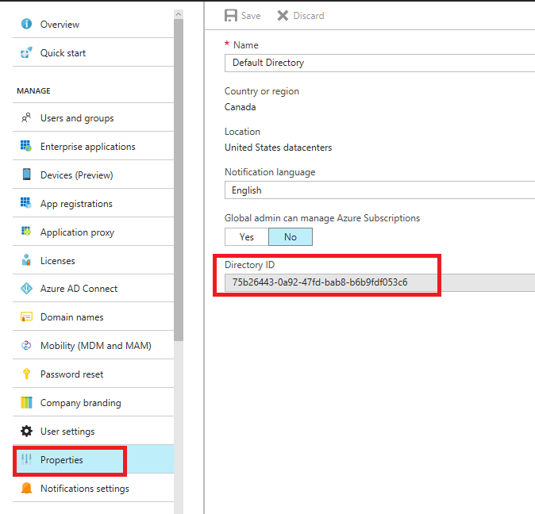Click the Name input field
This screenshot has width=535, height=514.
(379, 63)
